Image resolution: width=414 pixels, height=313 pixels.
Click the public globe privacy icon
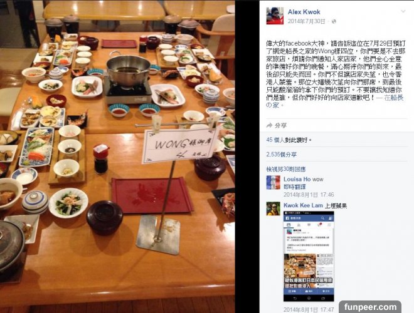tap(334, 22)
